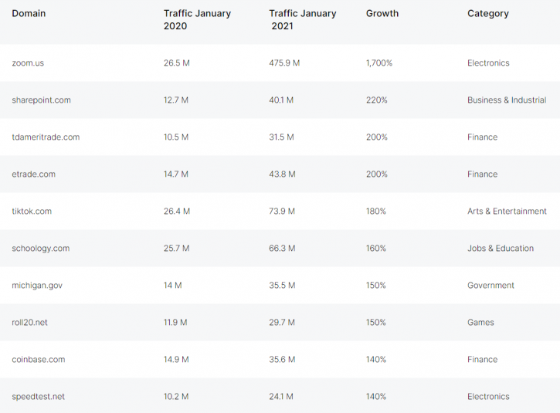Click the Arts & Entertainment category

pos(507,212)
